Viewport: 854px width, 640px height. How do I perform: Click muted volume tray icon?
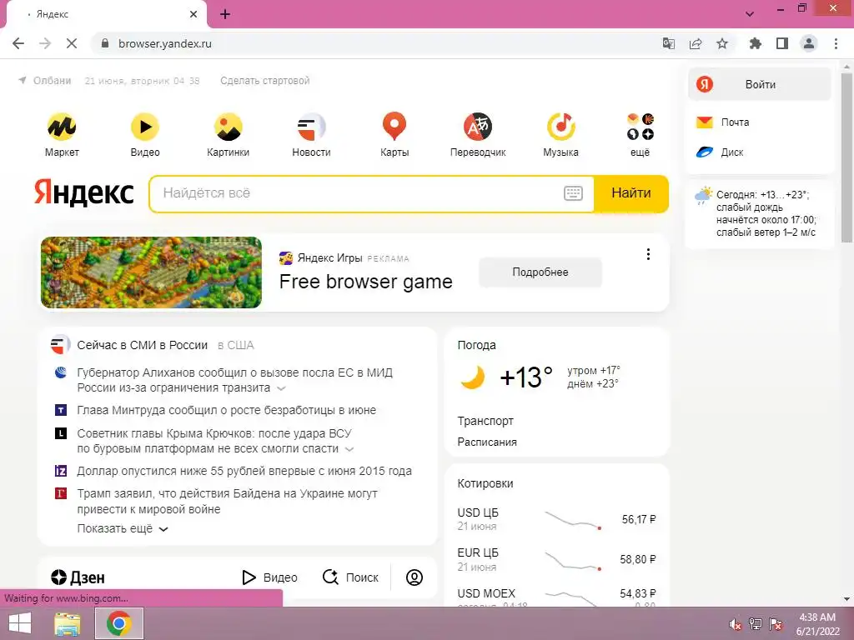coord(735,624)
